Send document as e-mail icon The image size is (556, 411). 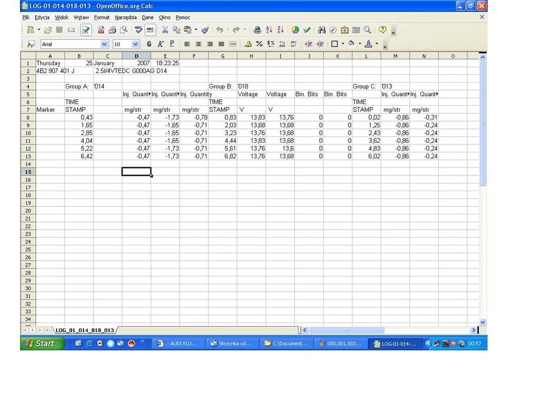click(x=71, y=30)
